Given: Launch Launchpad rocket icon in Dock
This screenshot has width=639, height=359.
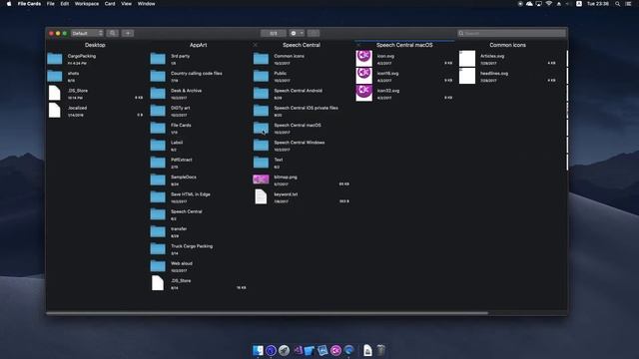Looking at the screenshot, I should [284, 350].
